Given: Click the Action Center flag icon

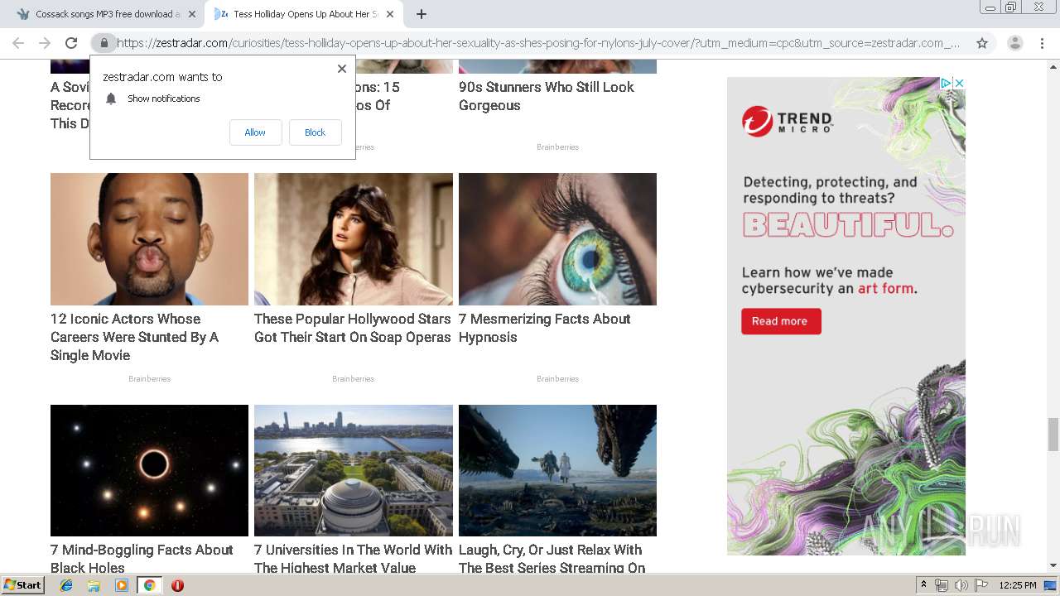Looking at the screenshot, I should (x=981, y=585).
